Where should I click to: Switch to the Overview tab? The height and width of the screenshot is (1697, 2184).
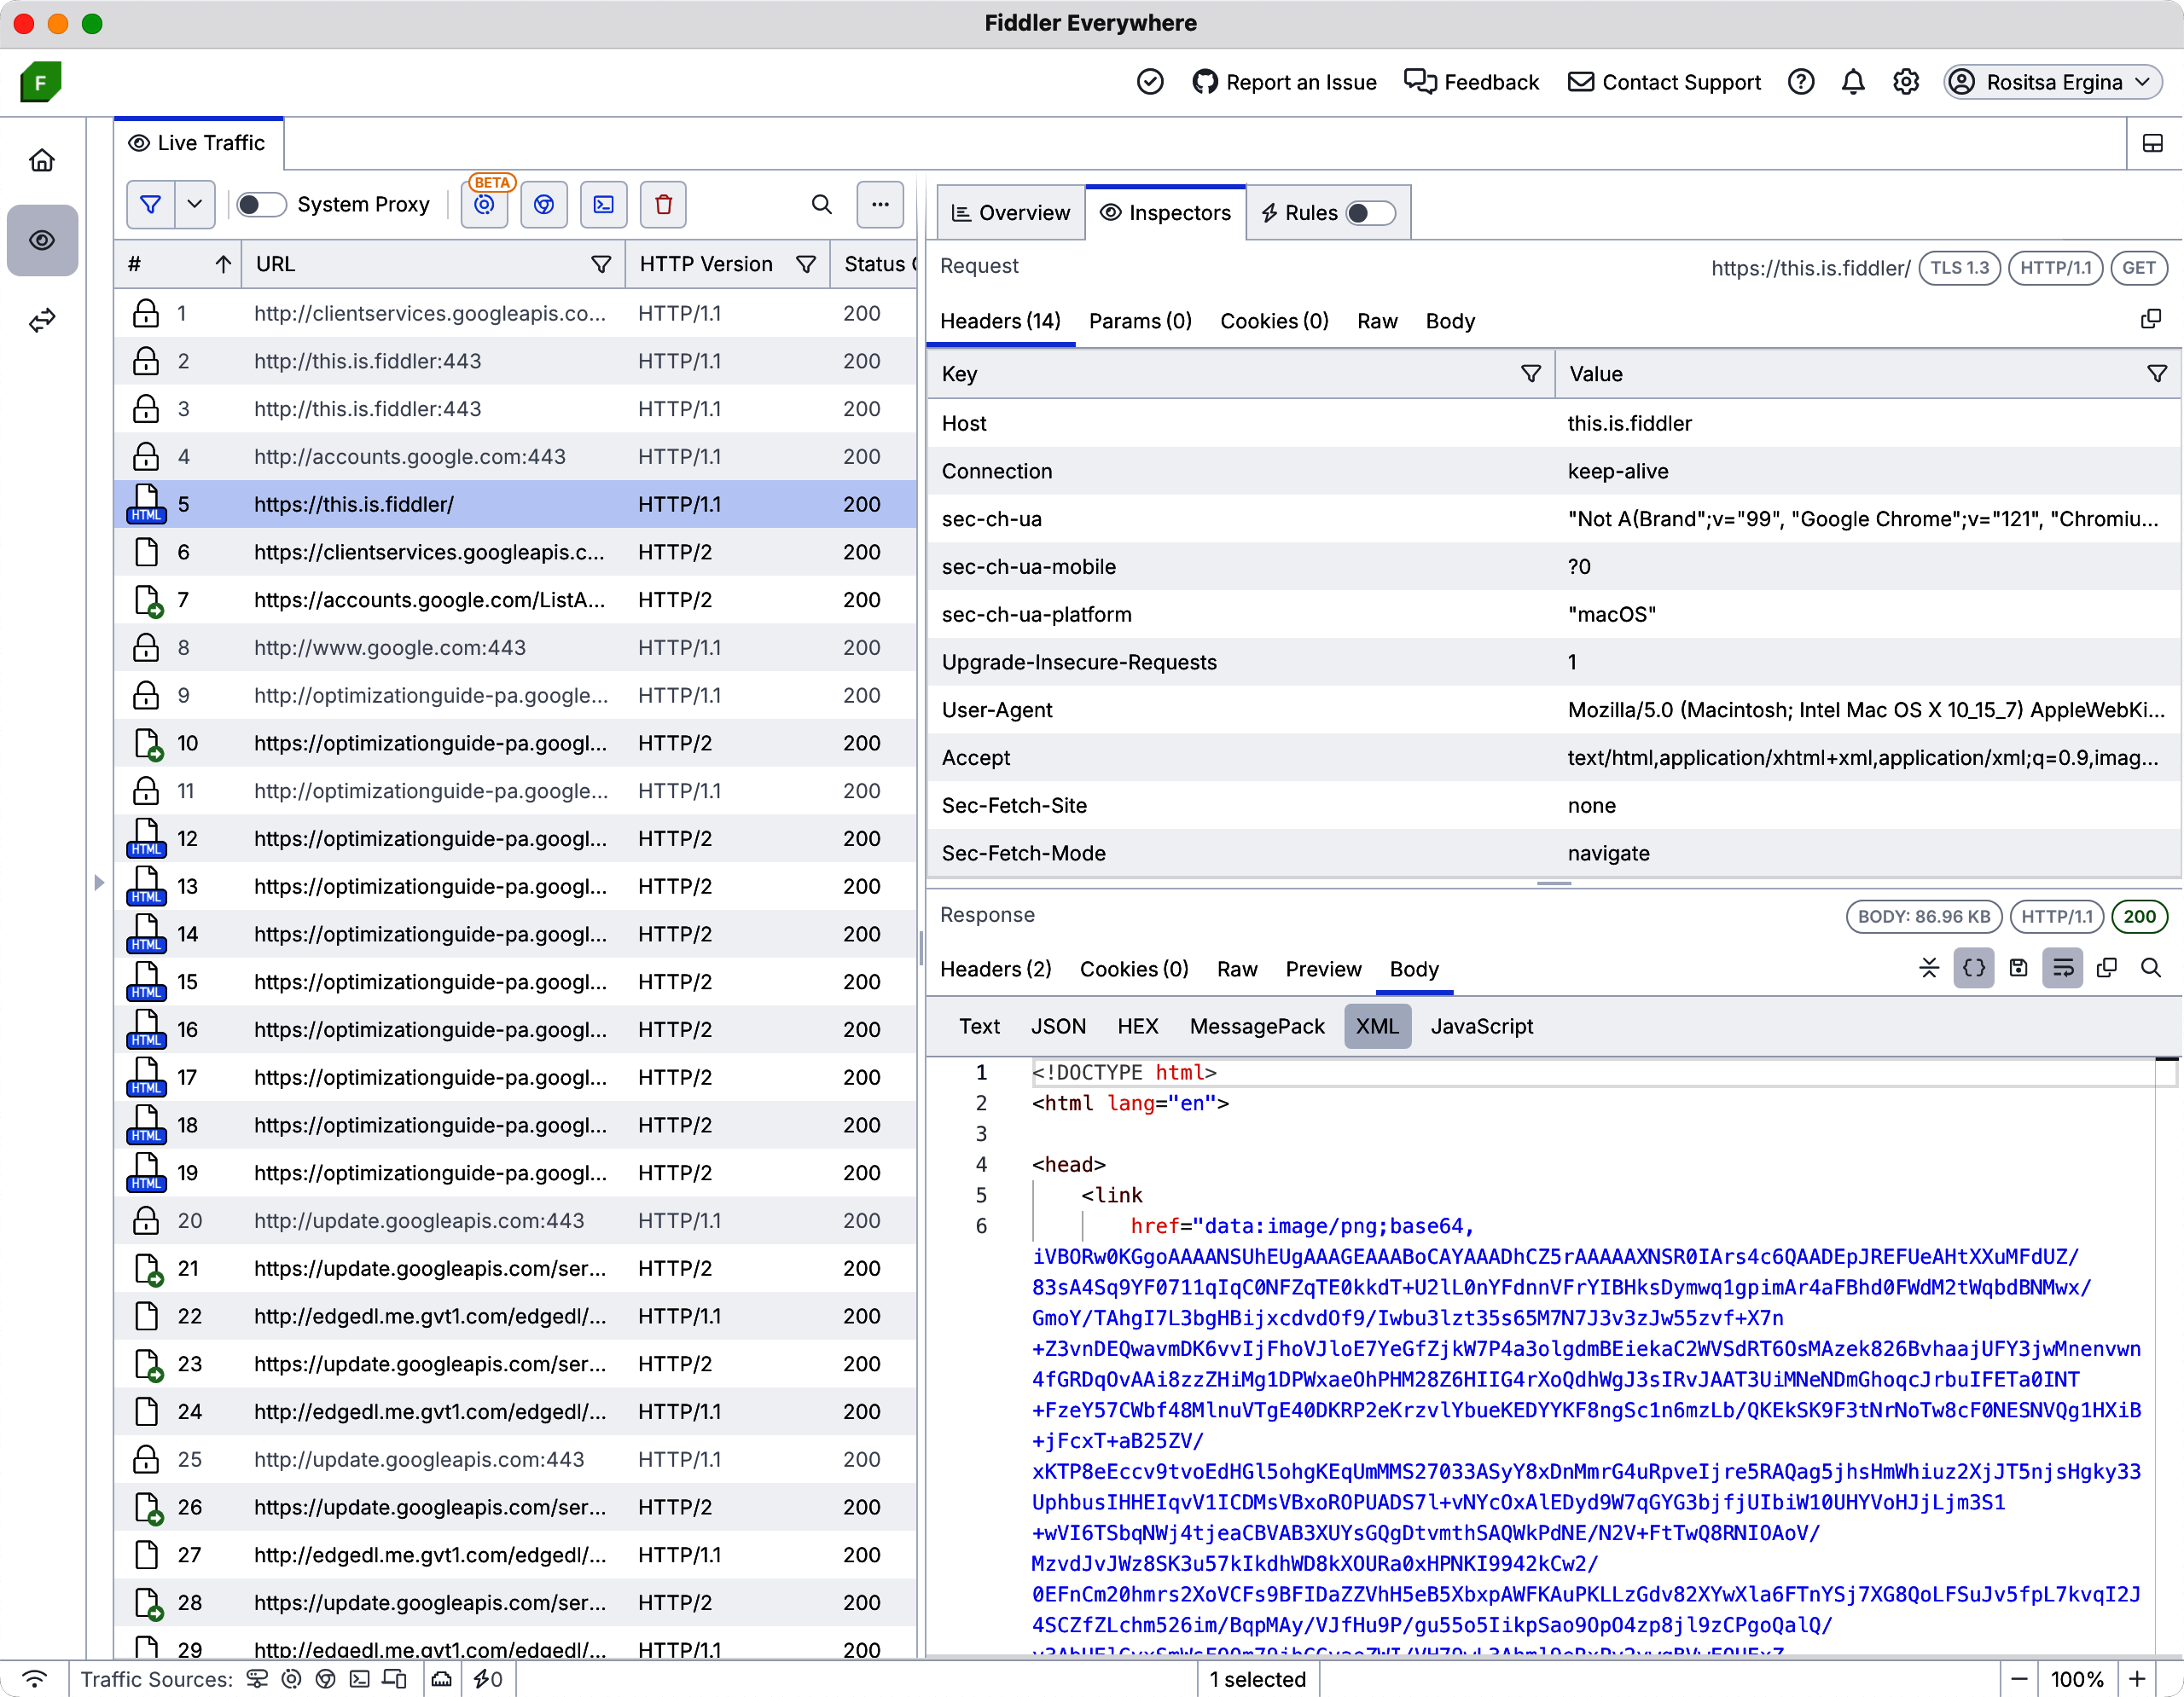[1010, 213]
